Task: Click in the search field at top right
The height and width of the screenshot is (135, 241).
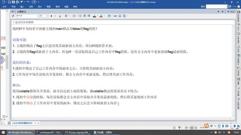Action: pyautogui.click(x=217, y=6)
